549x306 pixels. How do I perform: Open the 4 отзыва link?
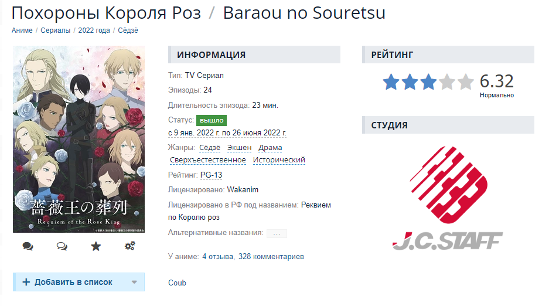tap(217, 257)
